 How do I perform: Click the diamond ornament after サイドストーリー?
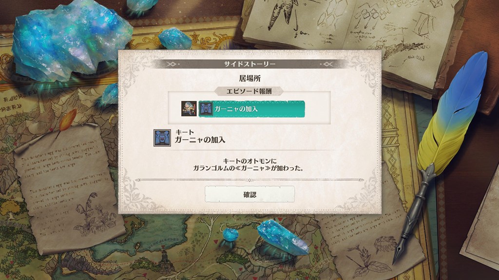[x=328, y=64]
